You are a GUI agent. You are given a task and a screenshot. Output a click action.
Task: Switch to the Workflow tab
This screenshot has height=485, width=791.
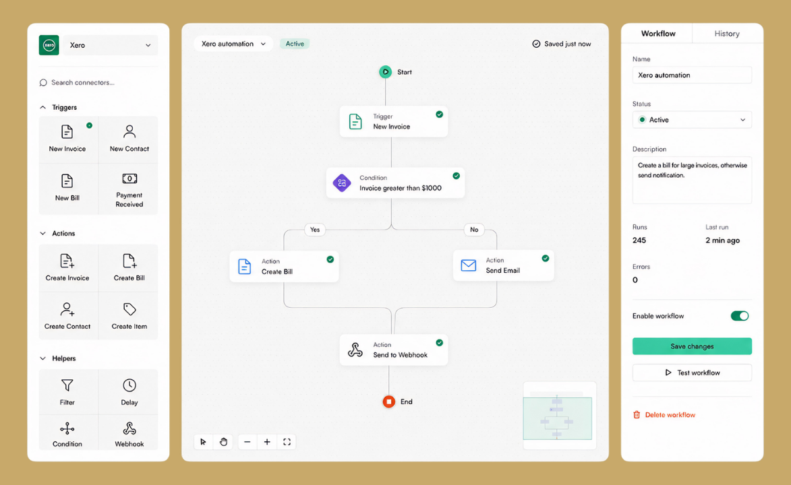pyautogui.click(x=658, y=33)
